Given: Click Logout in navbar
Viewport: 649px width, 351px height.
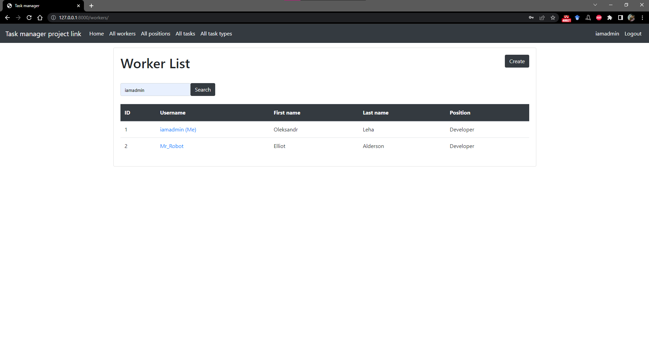Looking at the screenshot, I should (633, 34).
